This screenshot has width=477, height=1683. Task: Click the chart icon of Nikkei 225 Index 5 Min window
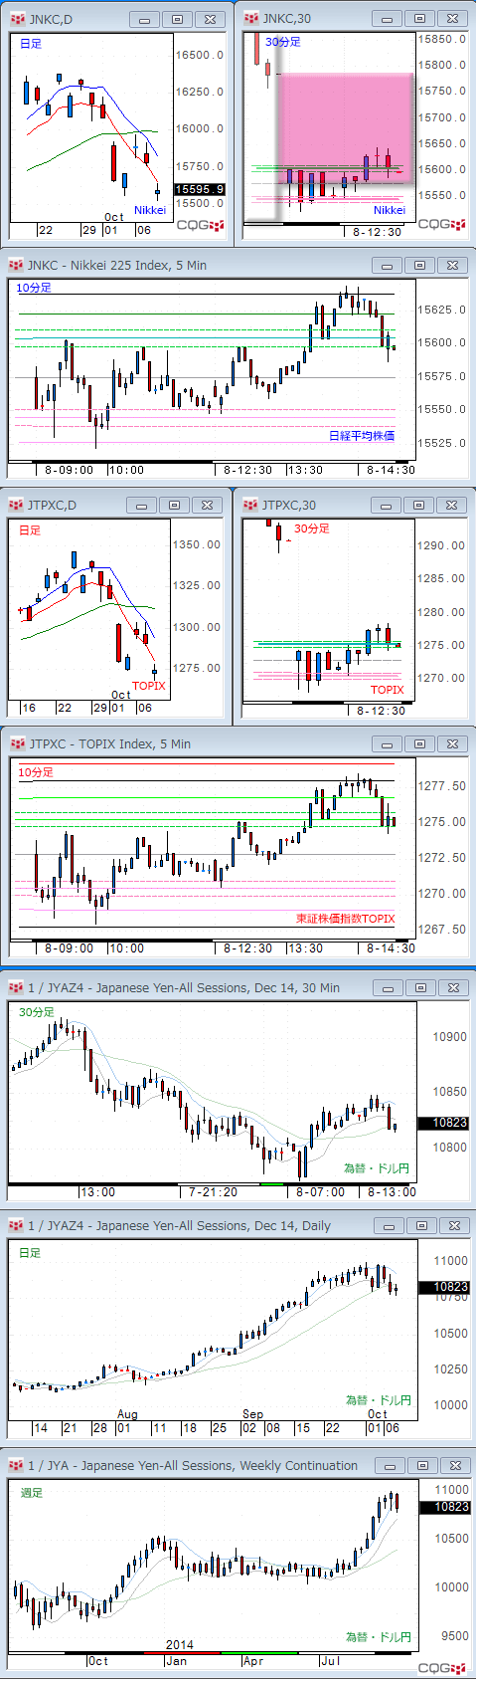point(16,265)
